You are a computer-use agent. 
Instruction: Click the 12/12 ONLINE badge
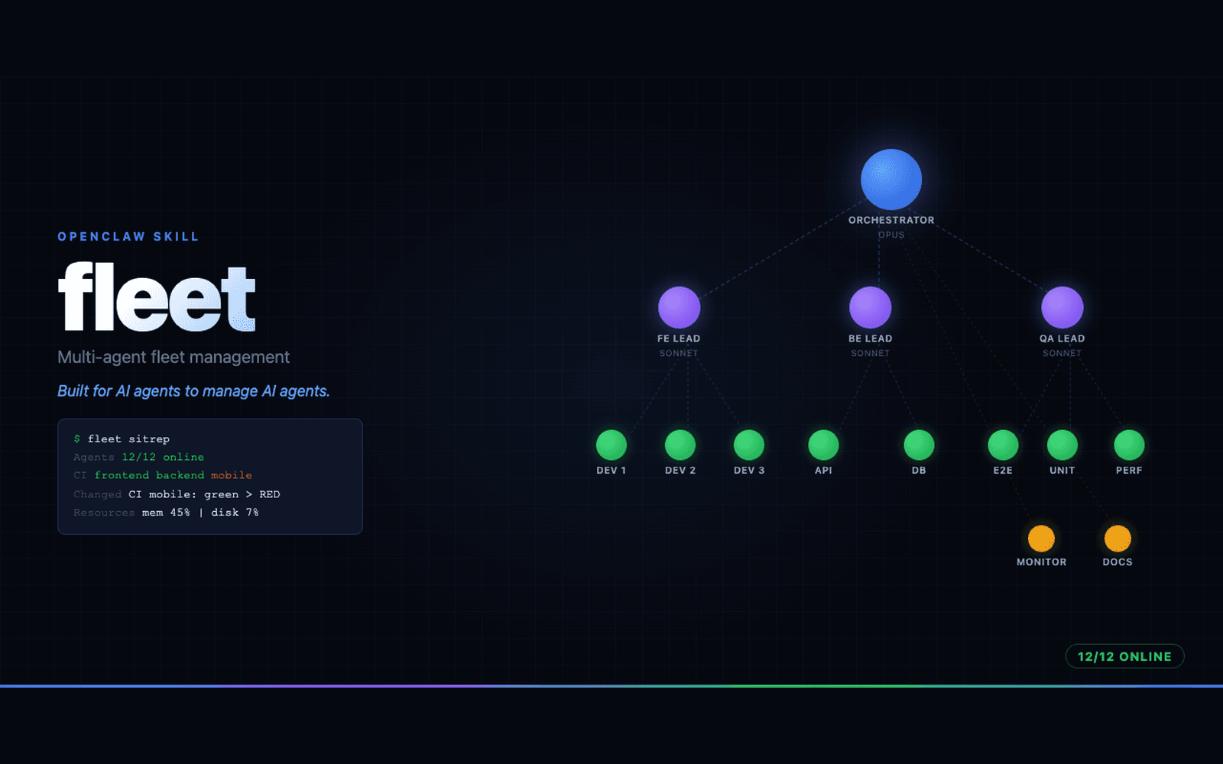point(1124,656)
